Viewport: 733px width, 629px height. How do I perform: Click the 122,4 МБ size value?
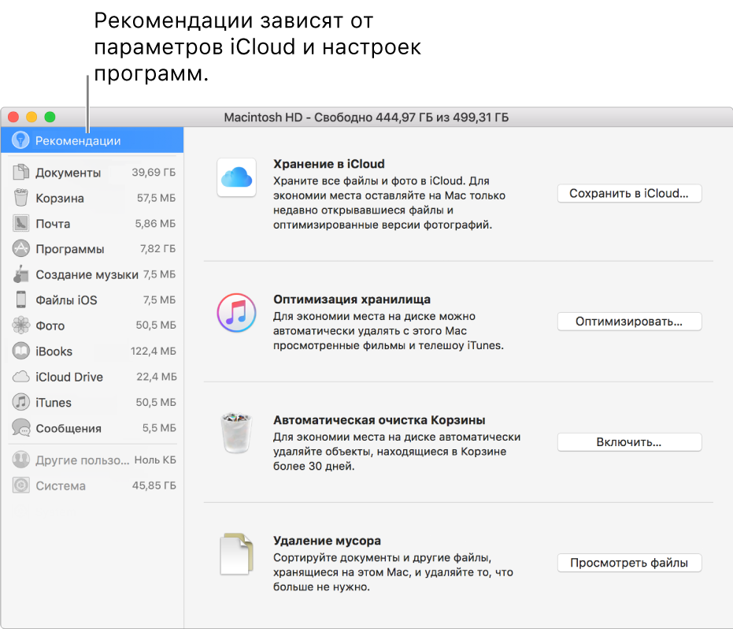pos(154,351)
